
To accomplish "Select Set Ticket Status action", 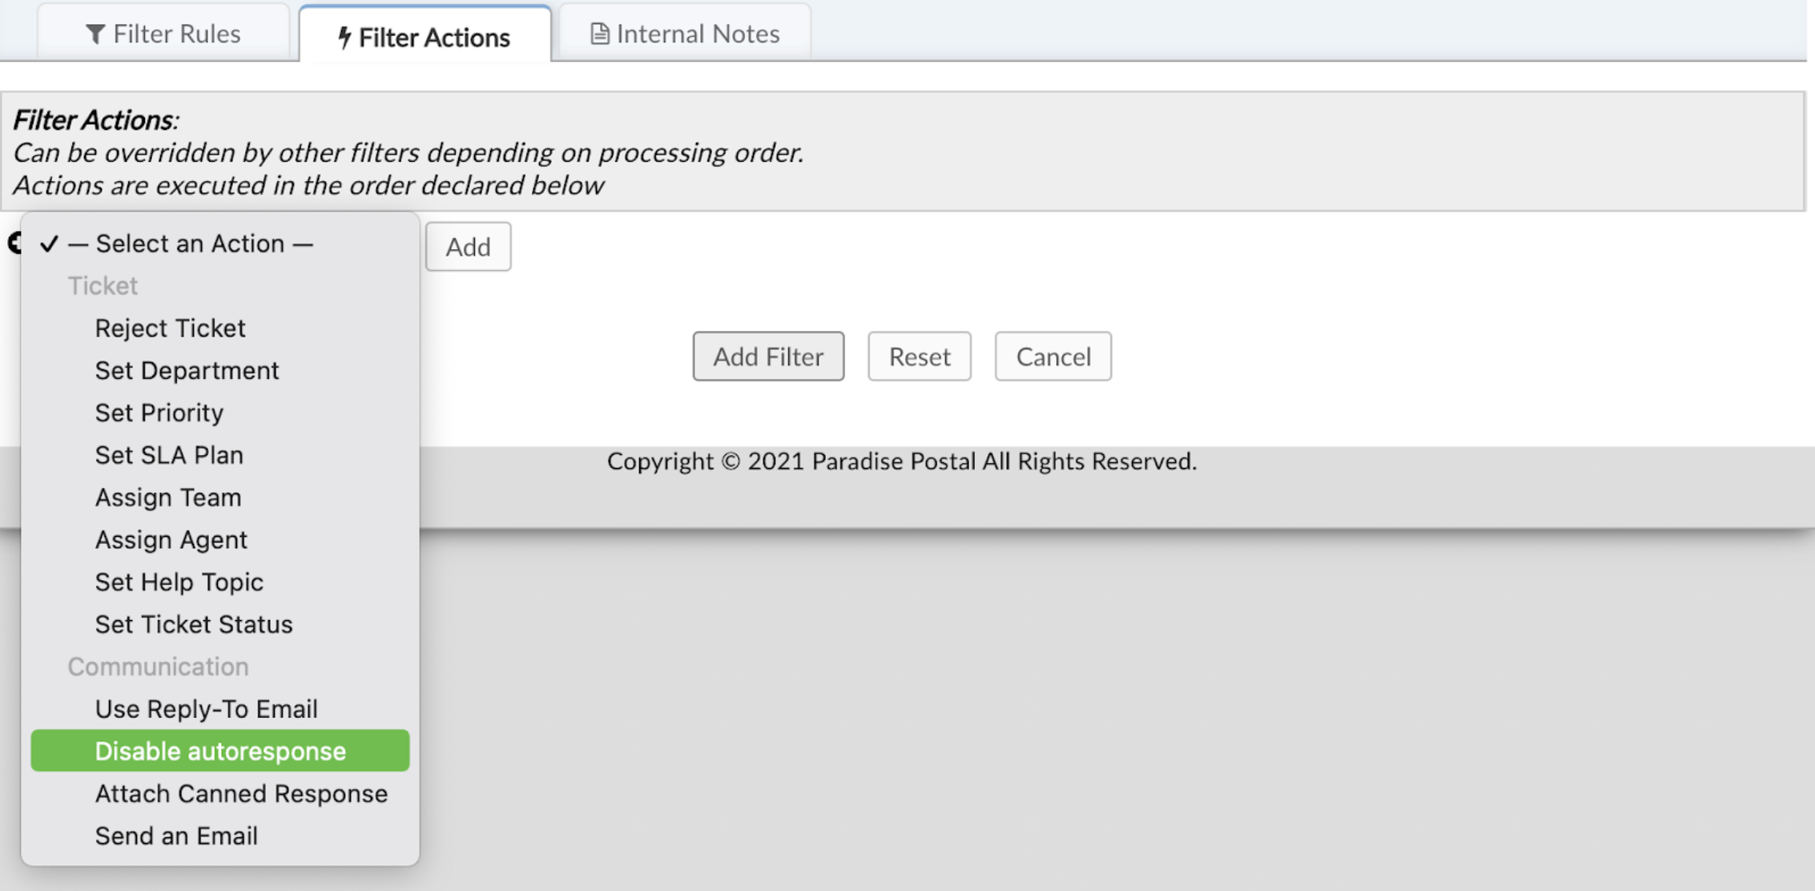I will point(194,624).
